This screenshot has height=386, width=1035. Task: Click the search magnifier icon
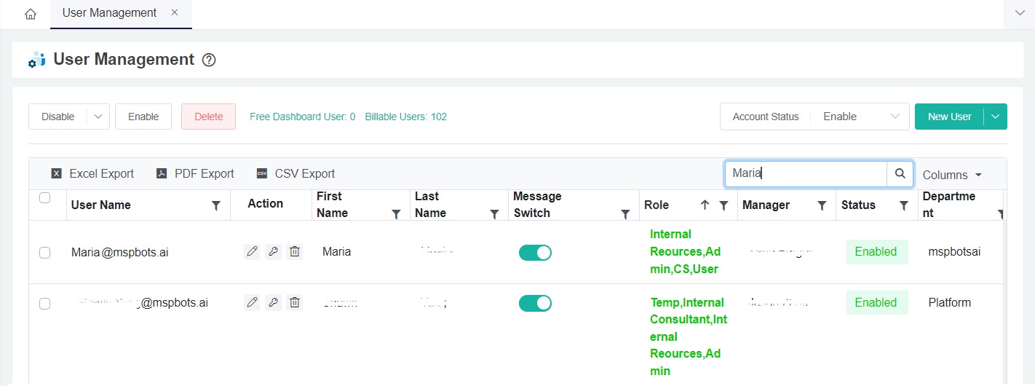[x=900, y=174]
